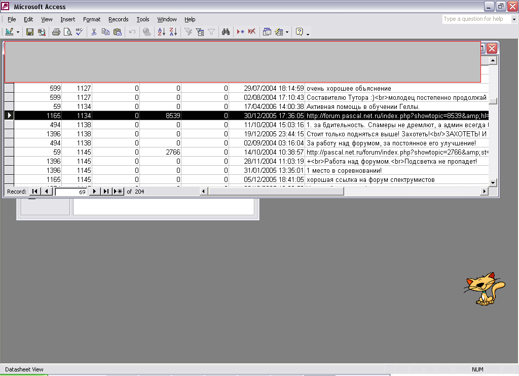This screenshot has width=519, height=376.
Task: Print the datasheet using printer icon
Action: [56, 32]
